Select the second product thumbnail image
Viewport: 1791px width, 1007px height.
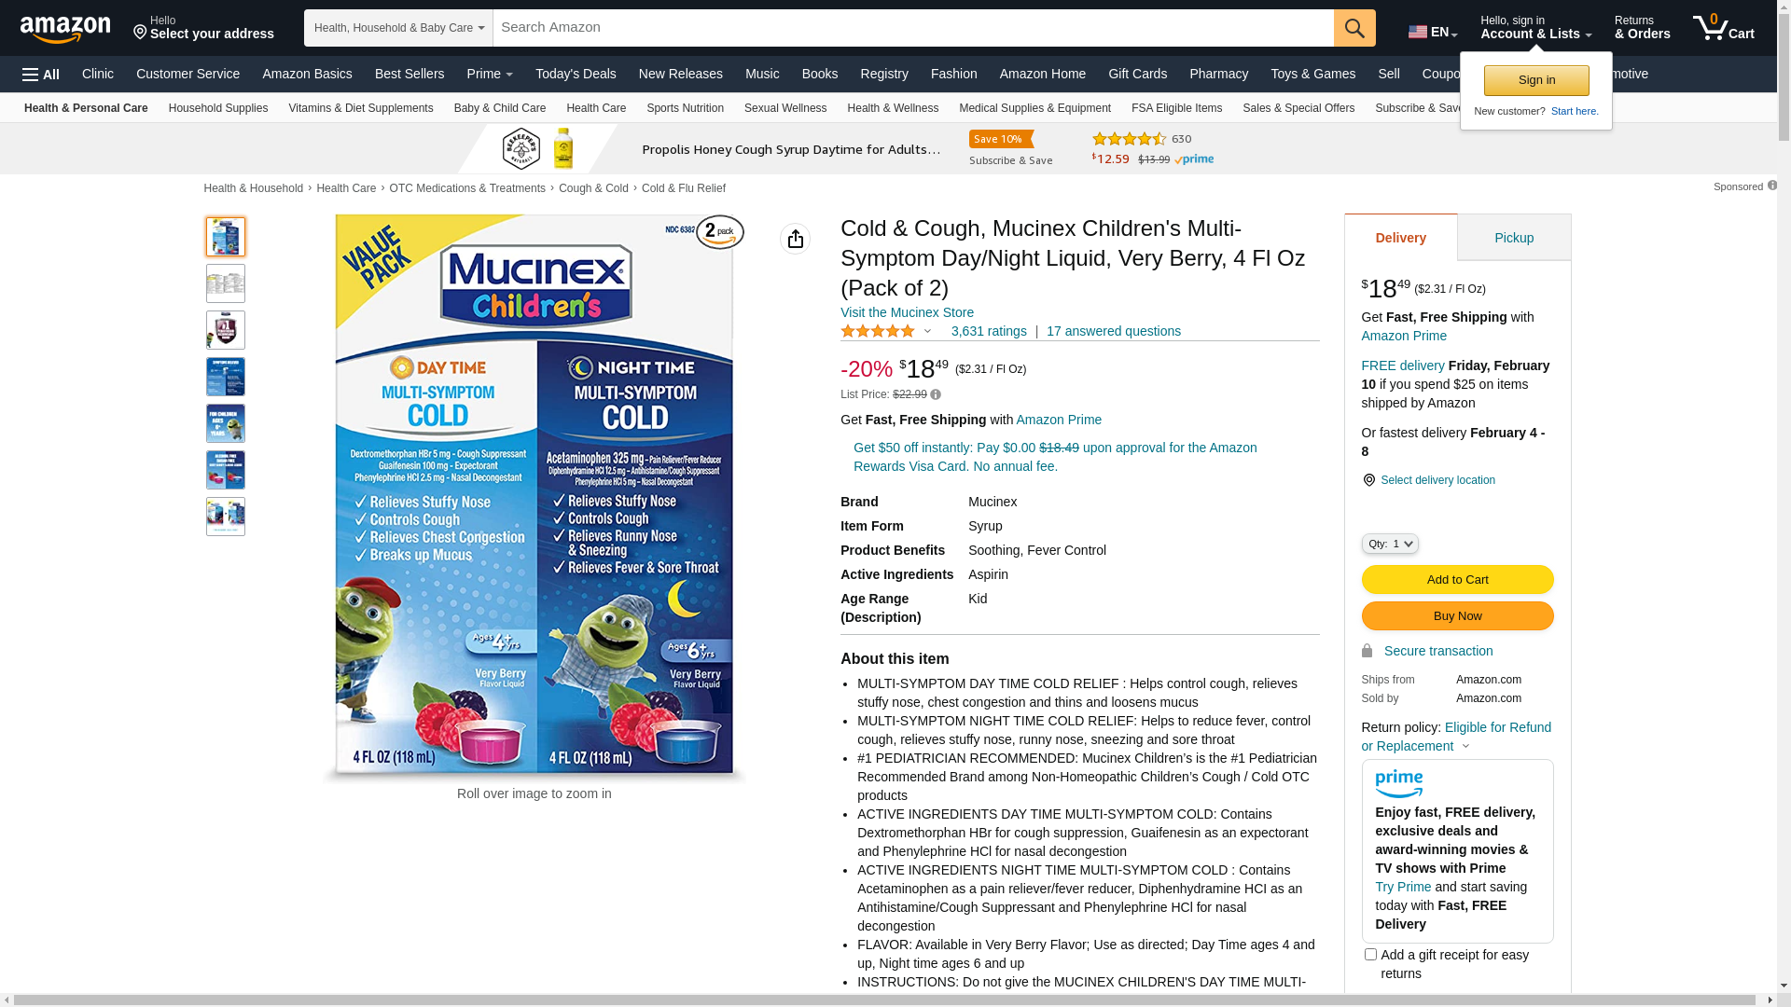click(226, 283)
